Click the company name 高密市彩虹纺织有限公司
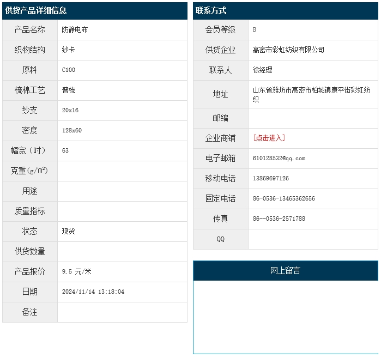The image size is (381, 358). click(288, 50)
